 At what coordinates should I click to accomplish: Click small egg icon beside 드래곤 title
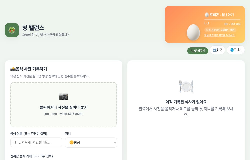207,15
